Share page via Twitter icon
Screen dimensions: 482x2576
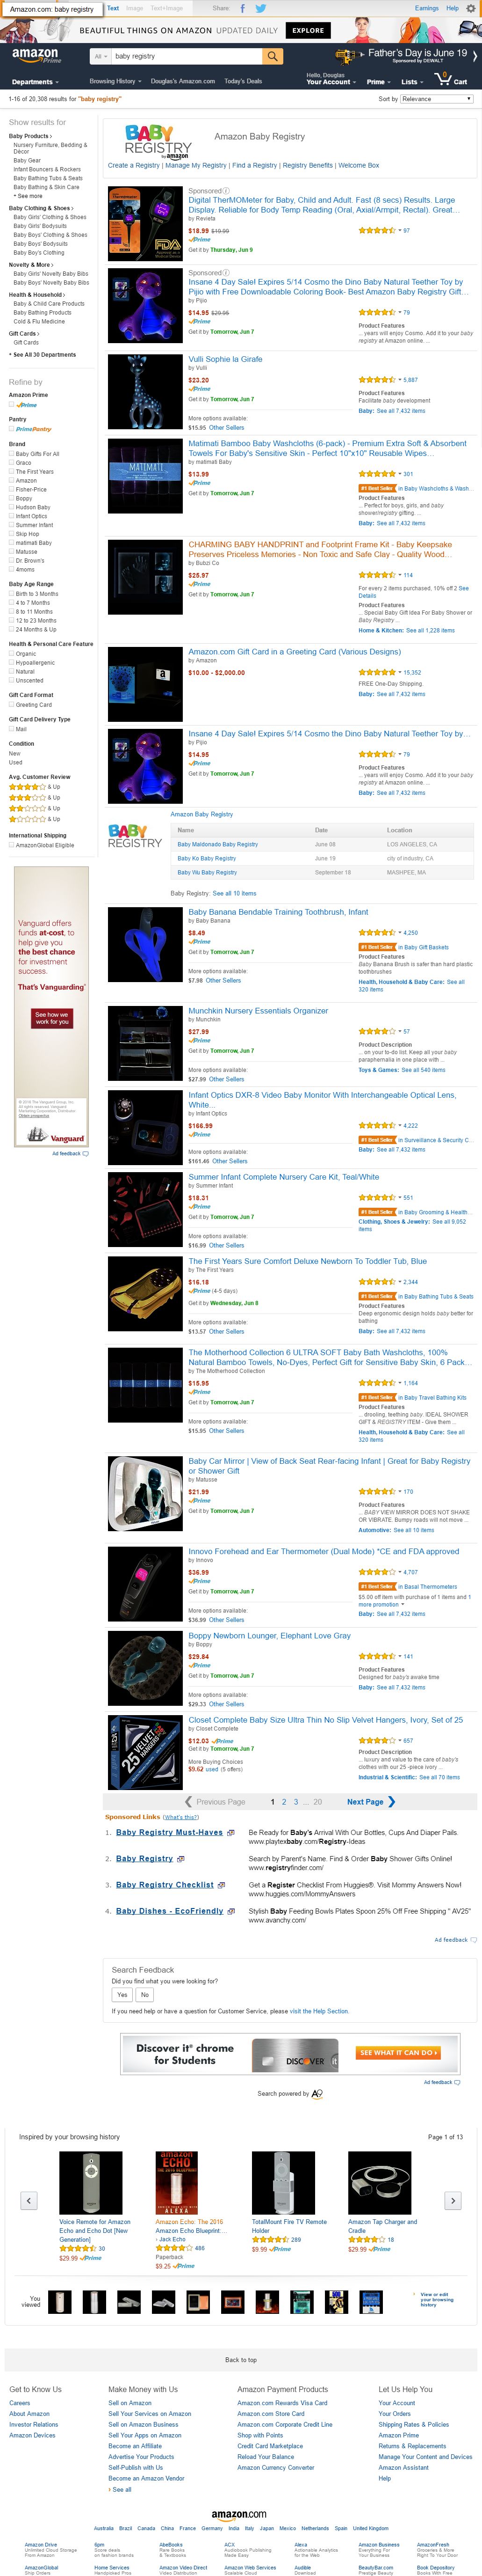(x=260, y=8)
